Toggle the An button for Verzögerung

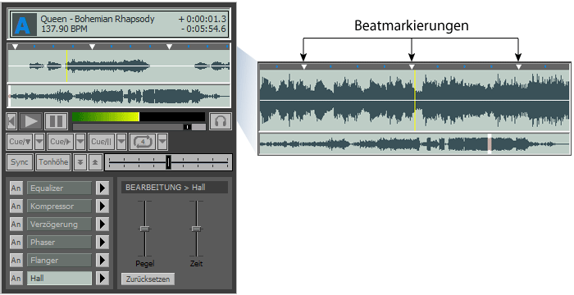coord(16,224)
